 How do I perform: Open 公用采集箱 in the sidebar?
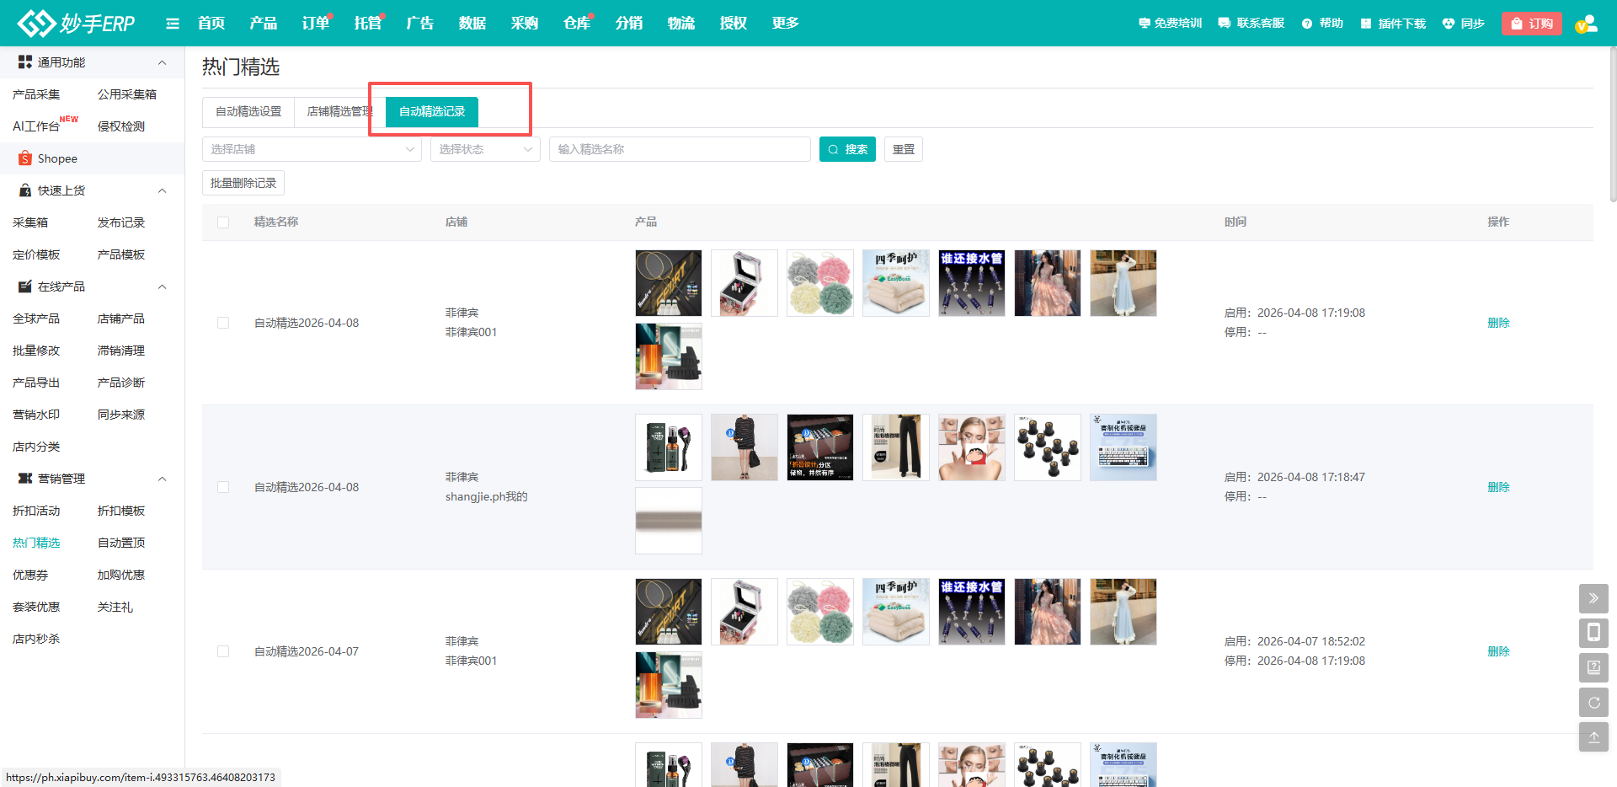[x=127, y=94]
